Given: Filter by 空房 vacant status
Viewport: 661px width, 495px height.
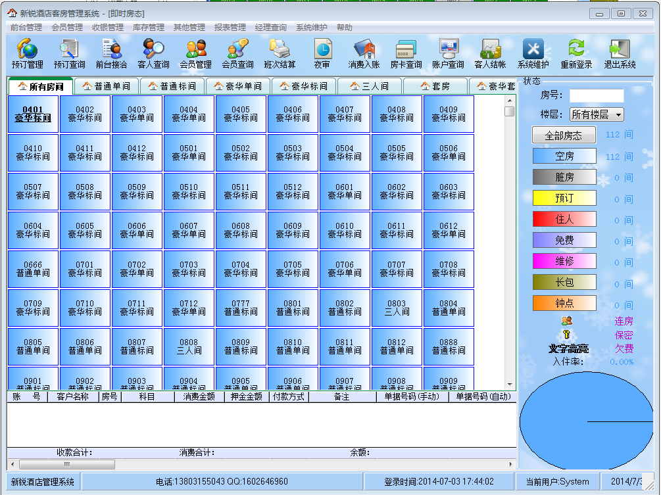Looking at the screenshot, I should tap(564, 156).
